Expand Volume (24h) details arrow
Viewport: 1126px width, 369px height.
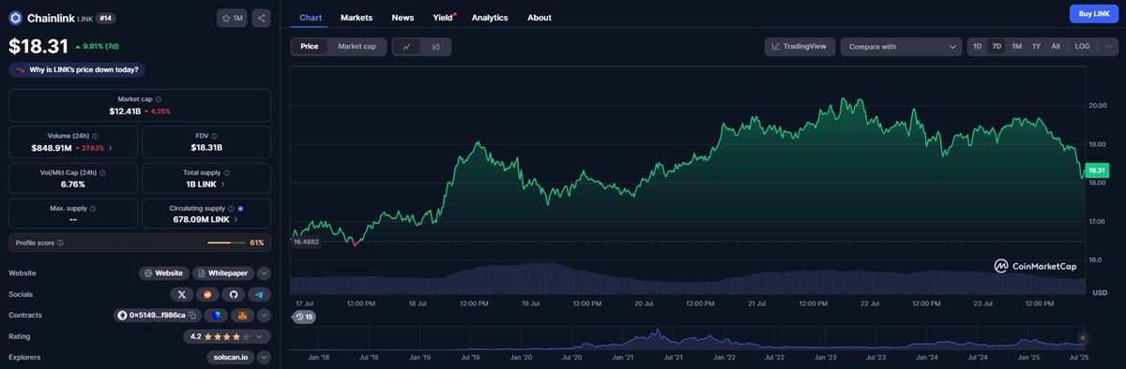[111, 148]
